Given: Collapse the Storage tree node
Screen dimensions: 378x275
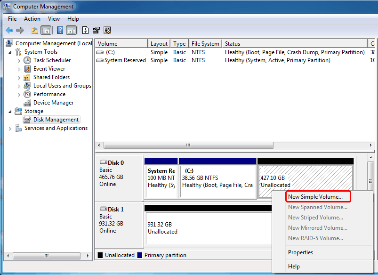Looking at the screenshot, I should tap(10, 112).
